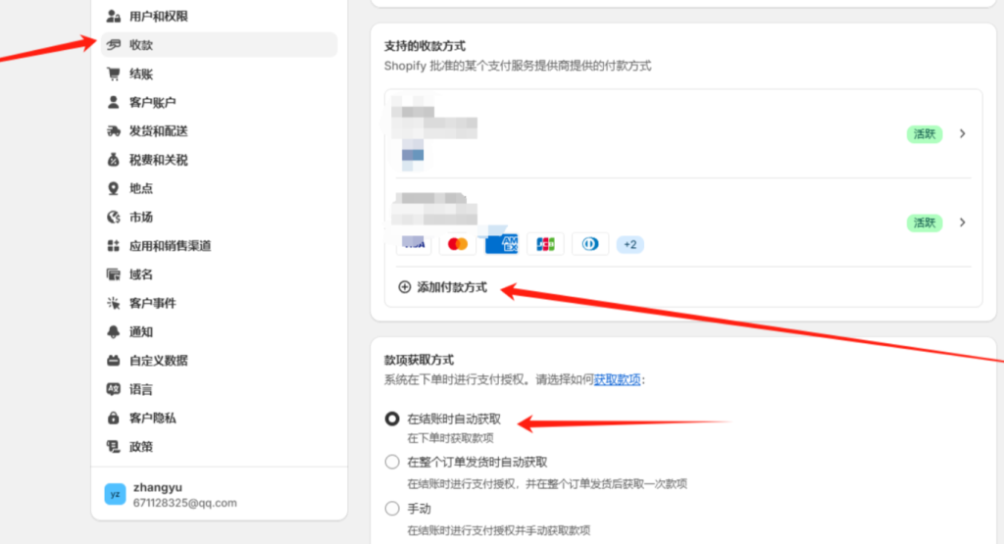Click the 结账 shopping cart icon
The height and width of the screenshot is (544, 1004).
click(114, 74)
